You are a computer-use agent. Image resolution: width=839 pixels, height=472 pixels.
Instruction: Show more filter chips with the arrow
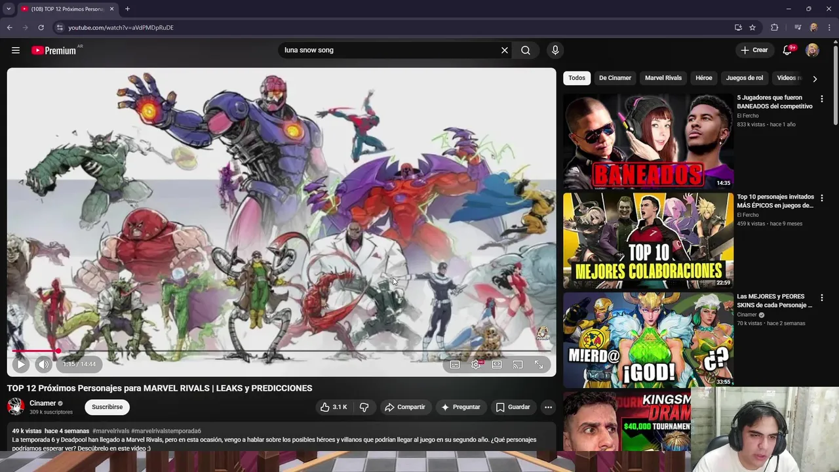(815, 79)
